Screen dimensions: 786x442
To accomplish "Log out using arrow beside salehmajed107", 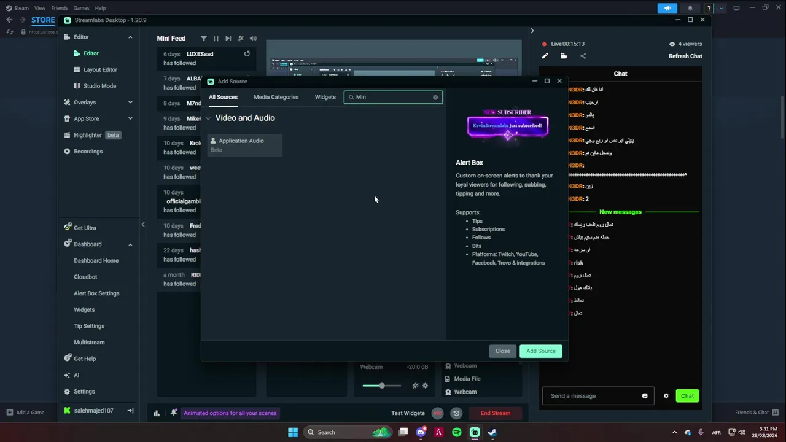I will 130,411.
